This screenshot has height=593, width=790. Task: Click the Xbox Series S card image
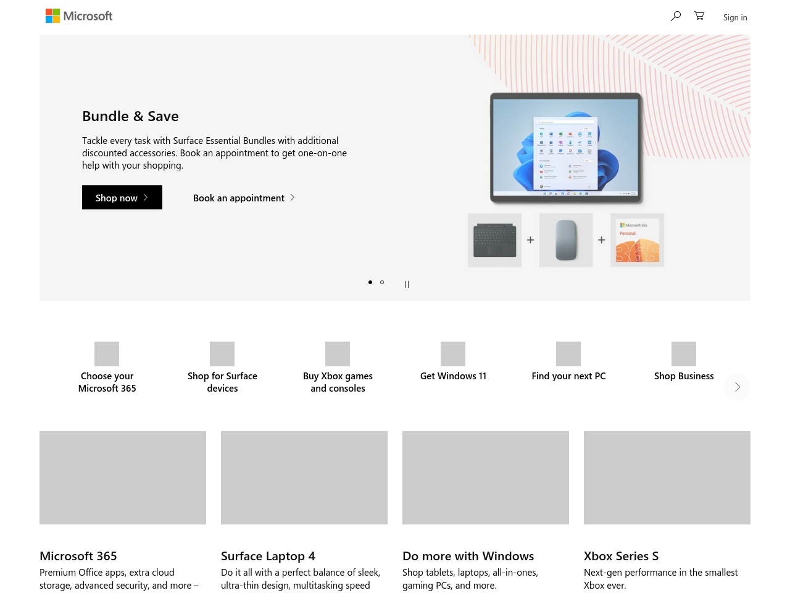click(667, 477)
